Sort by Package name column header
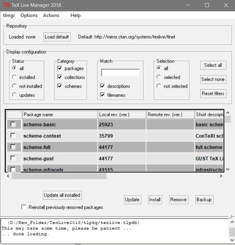This screenshot has height=245, width=235. [x=60, y=114]
